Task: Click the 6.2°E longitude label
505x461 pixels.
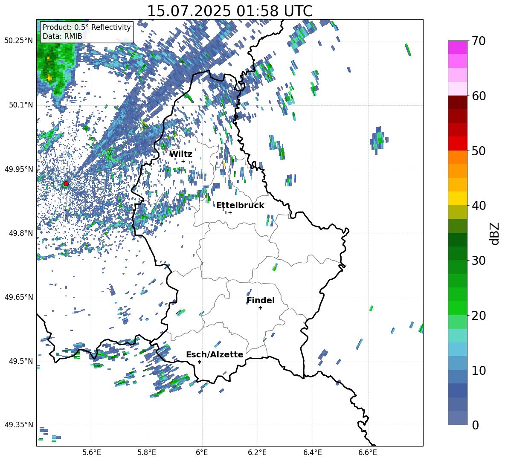Action: pyautogui.click(x=257, y=452)
